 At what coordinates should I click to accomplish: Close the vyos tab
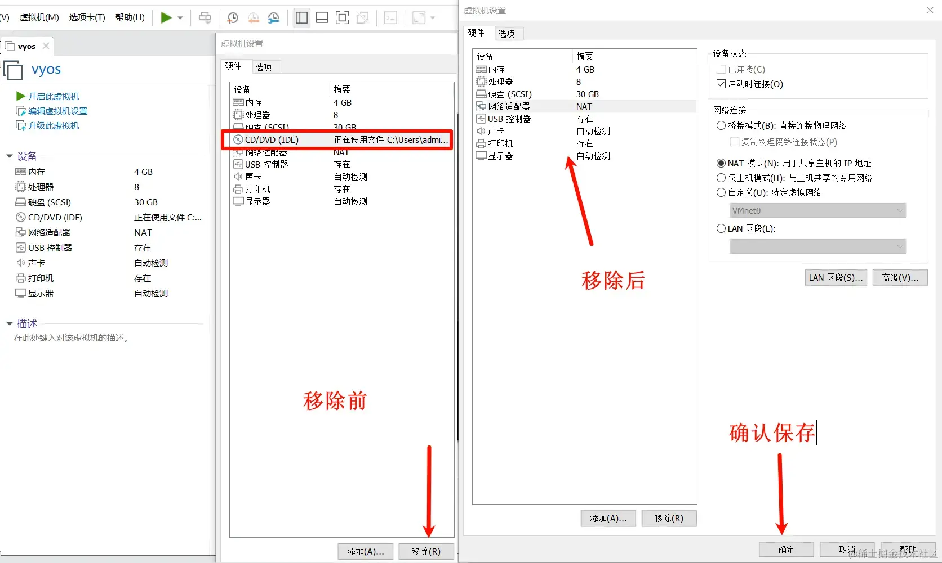46,46
